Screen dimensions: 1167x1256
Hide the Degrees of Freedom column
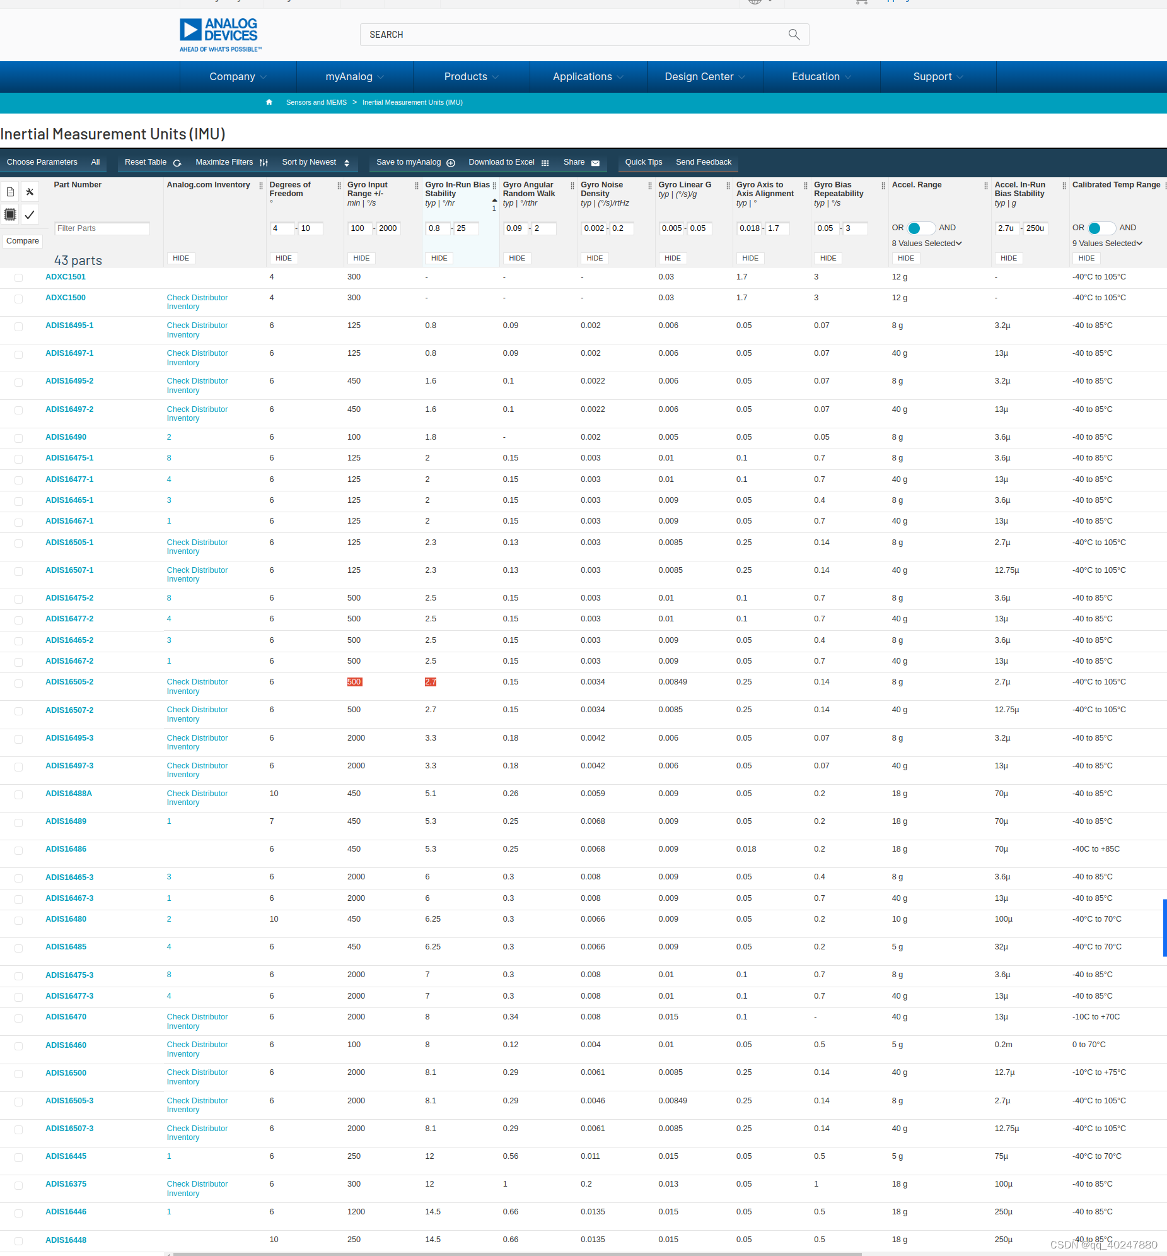coord(284,259)
